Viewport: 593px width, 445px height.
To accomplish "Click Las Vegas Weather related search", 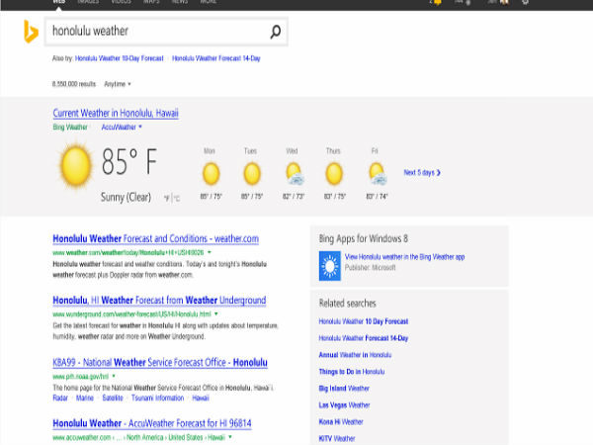I will point(344,404).
